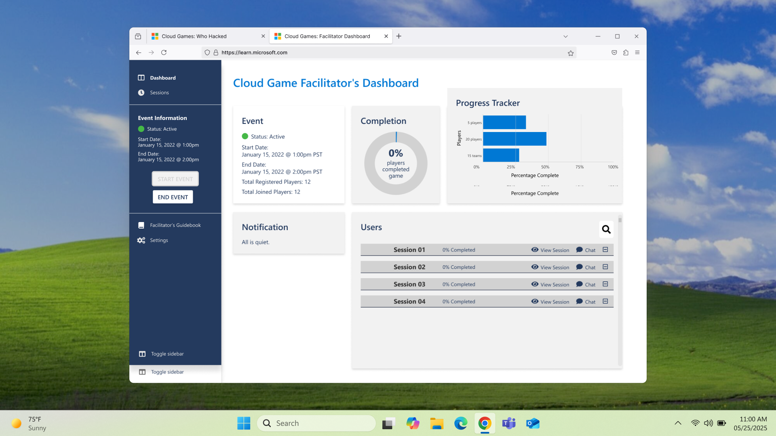776x436 pixels.
Task: Click the tracking protection shield icon
Action: click(207, 52)
